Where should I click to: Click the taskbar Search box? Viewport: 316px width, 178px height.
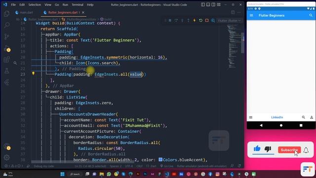tap(75, 174)
